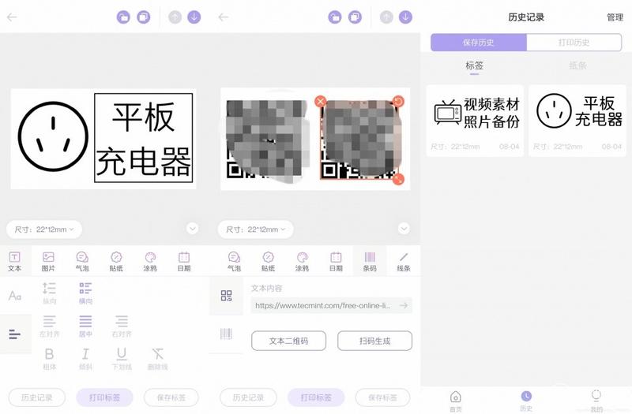Set text direction to 纵向 vertical
632x414 pixels.
coord(49,293)
